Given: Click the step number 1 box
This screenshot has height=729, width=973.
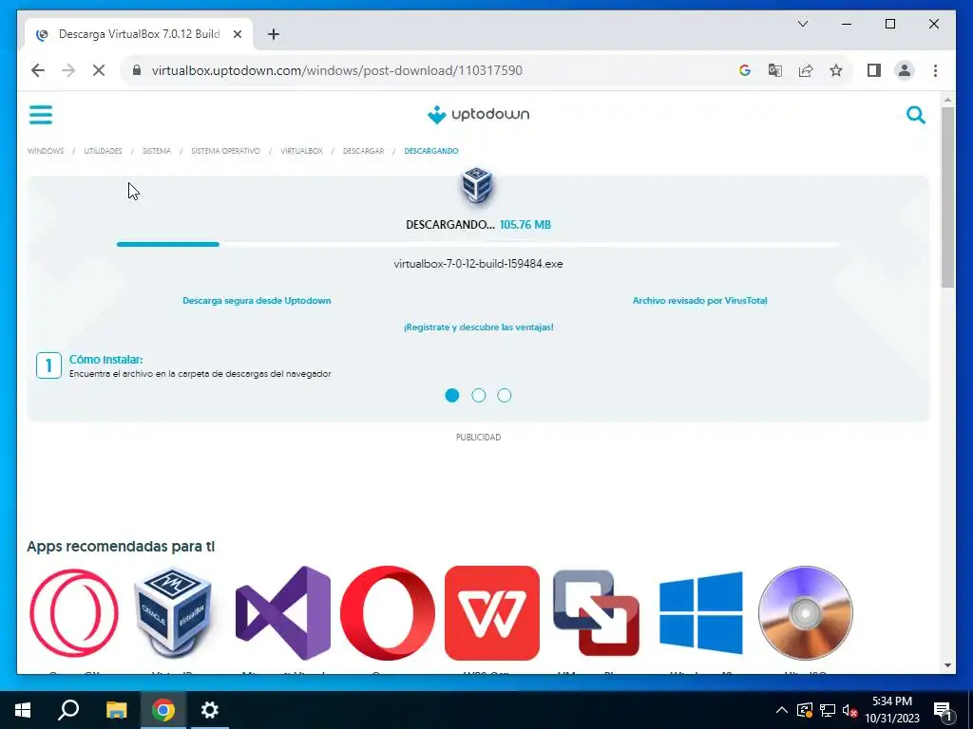Looking at the screenshot, I should point(49,365).
